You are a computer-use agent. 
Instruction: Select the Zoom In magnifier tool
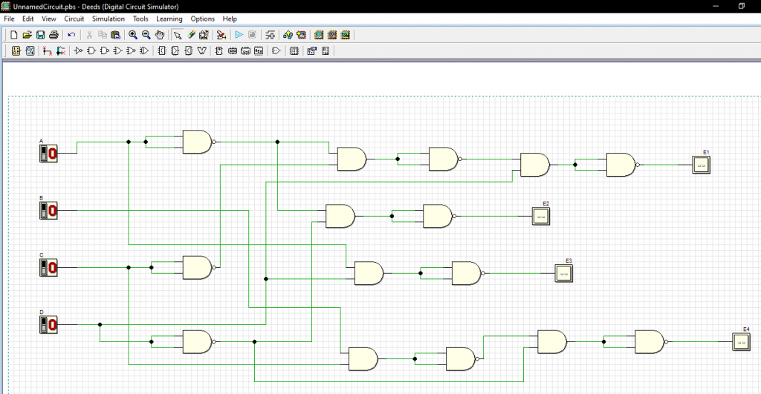[x=132, y=35]
